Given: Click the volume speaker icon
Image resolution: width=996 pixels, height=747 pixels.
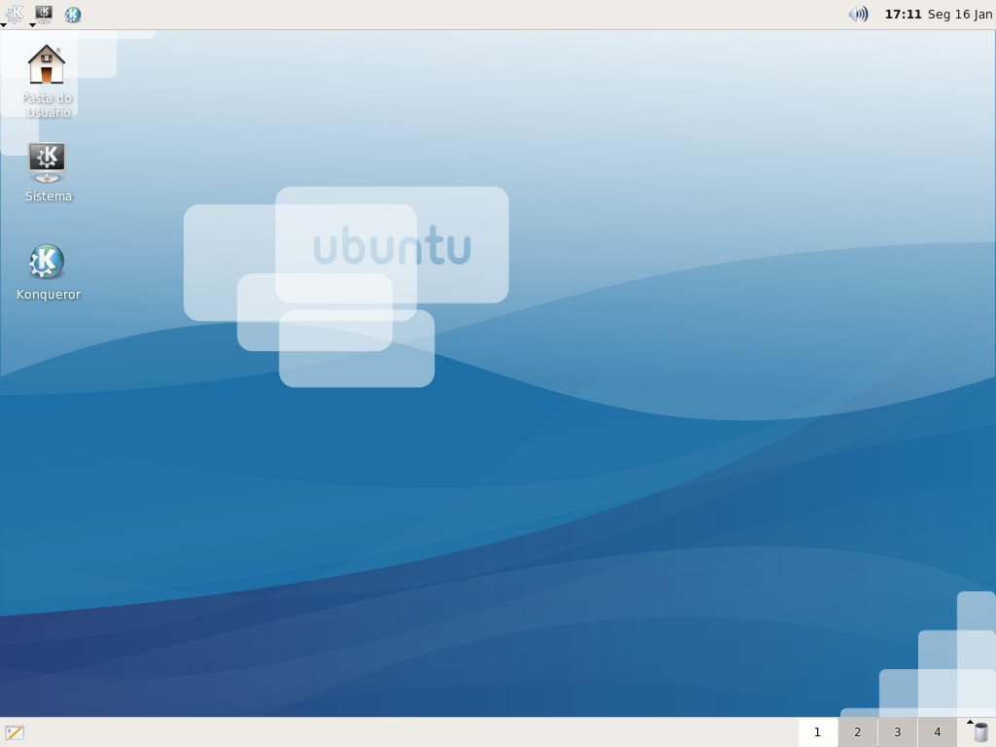Looking at the screenshot, I should pyautogui.click(x=858, y=14).
